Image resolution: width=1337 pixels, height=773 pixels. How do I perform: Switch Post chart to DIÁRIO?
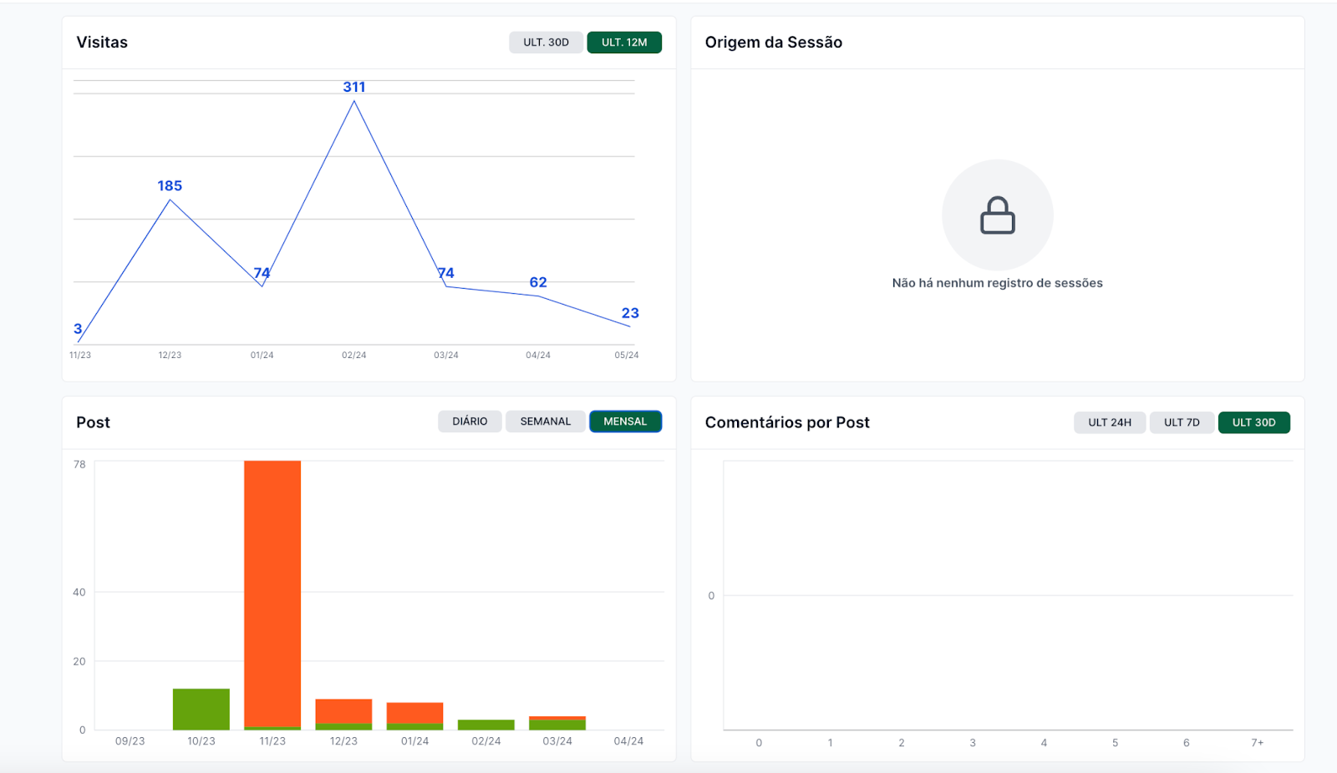pos(470,422)
